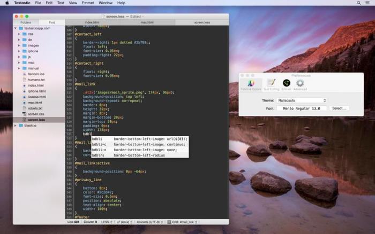Click the Apple logo menu
Image resolution: width=375 pixels, height=234 pixels.
point(6,3)
